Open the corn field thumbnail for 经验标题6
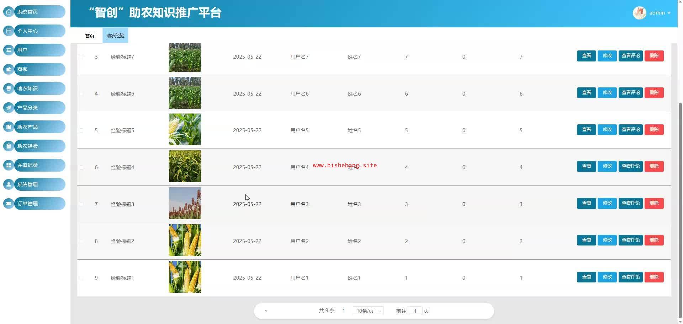This screenshot has height=324, width=683. point(185,93)
